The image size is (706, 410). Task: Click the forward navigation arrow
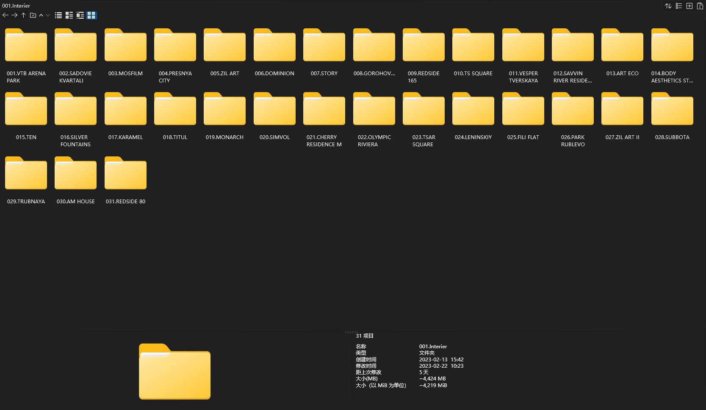pos(14,15)
